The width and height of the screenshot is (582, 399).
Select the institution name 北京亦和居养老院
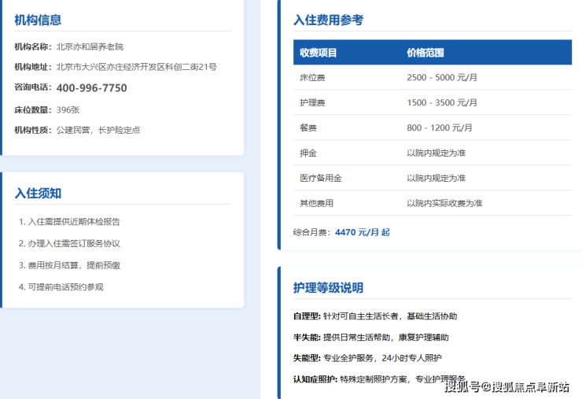[x=90, y=46]
